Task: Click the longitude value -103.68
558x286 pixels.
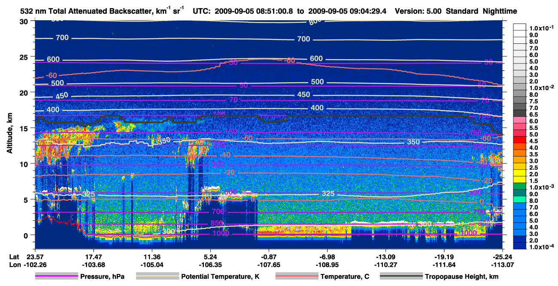Action: pyautogui.click(x=93, y=265)
